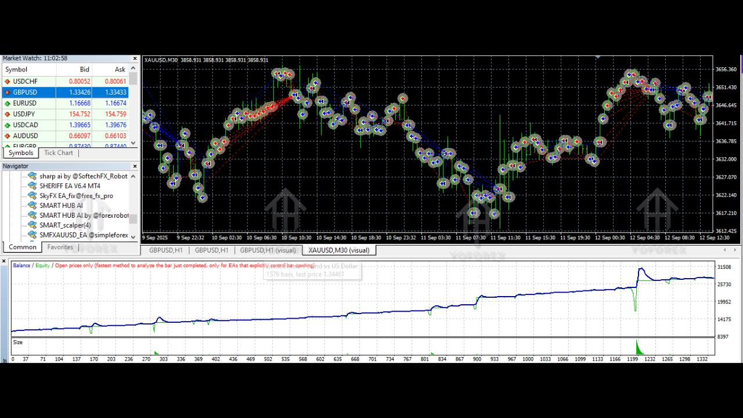Viewport: 743px width, 418px height.
Task: Select USDJPY in the symbol list
Action: [x=24, y=114]
